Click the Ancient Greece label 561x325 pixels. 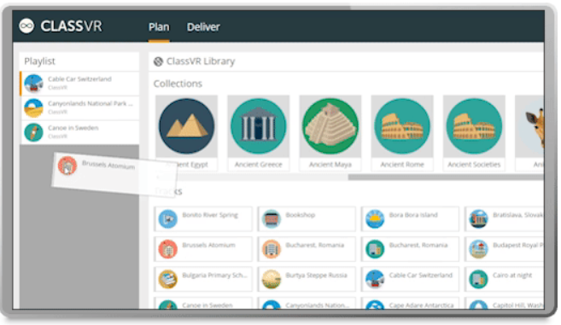pyautogui.click(x=259, y=165)
